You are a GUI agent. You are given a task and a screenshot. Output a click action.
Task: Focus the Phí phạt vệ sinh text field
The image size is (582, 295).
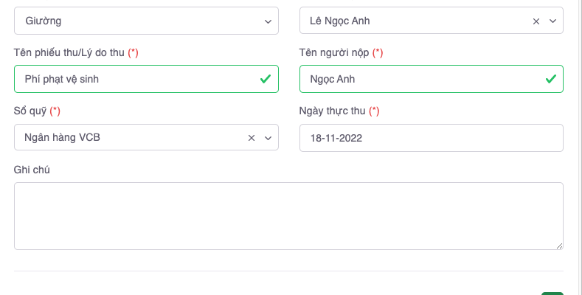pyautogui.click(x=133, y=79)
